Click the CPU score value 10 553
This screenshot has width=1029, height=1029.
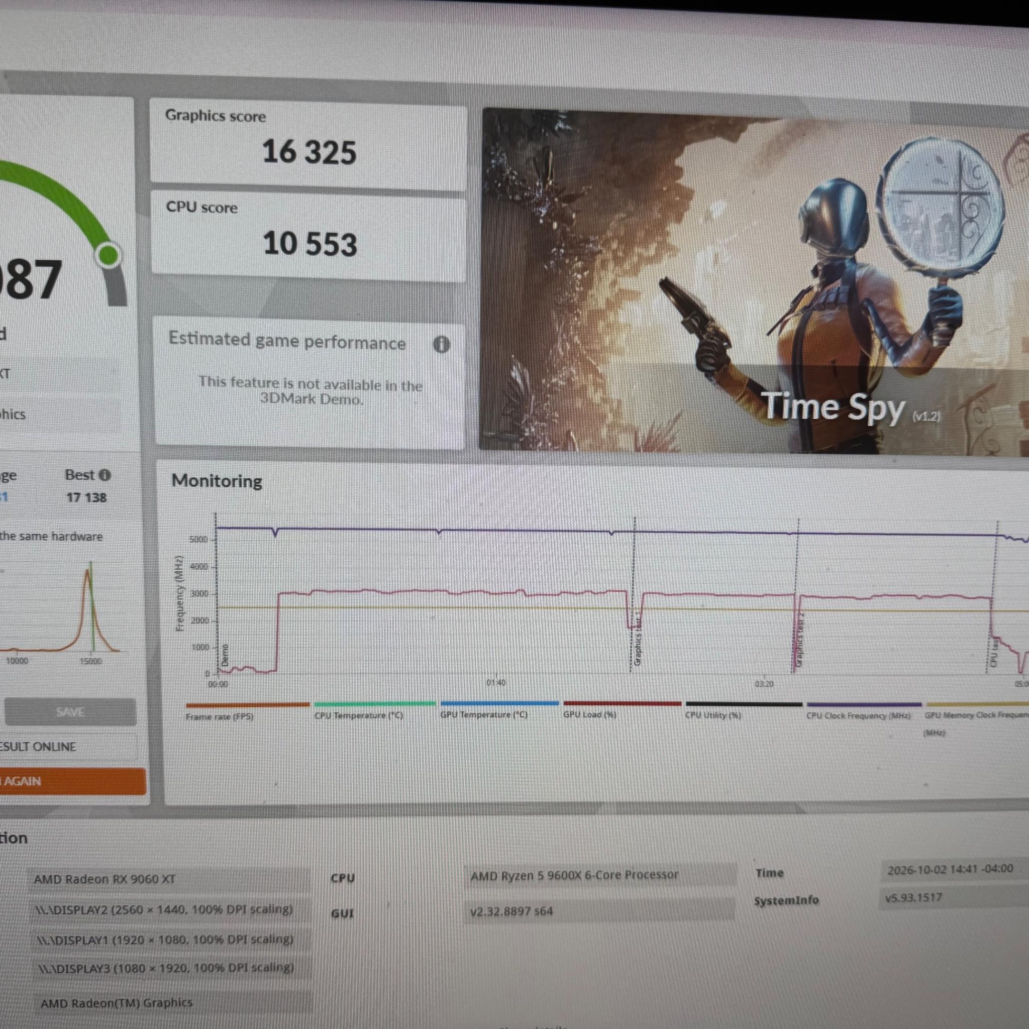tap(310, 244)
